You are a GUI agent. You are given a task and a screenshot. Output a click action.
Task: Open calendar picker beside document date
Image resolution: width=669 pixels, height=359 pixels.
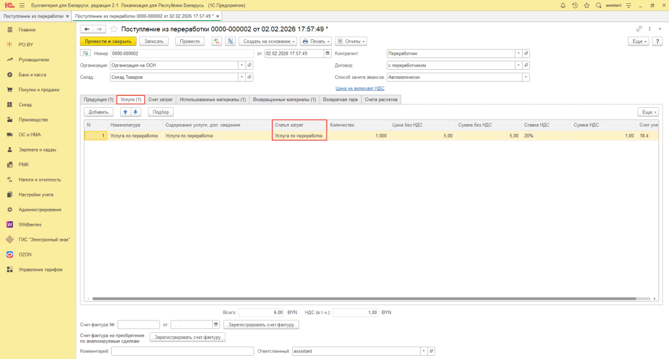pyautogui.click(x=328, y=54)
